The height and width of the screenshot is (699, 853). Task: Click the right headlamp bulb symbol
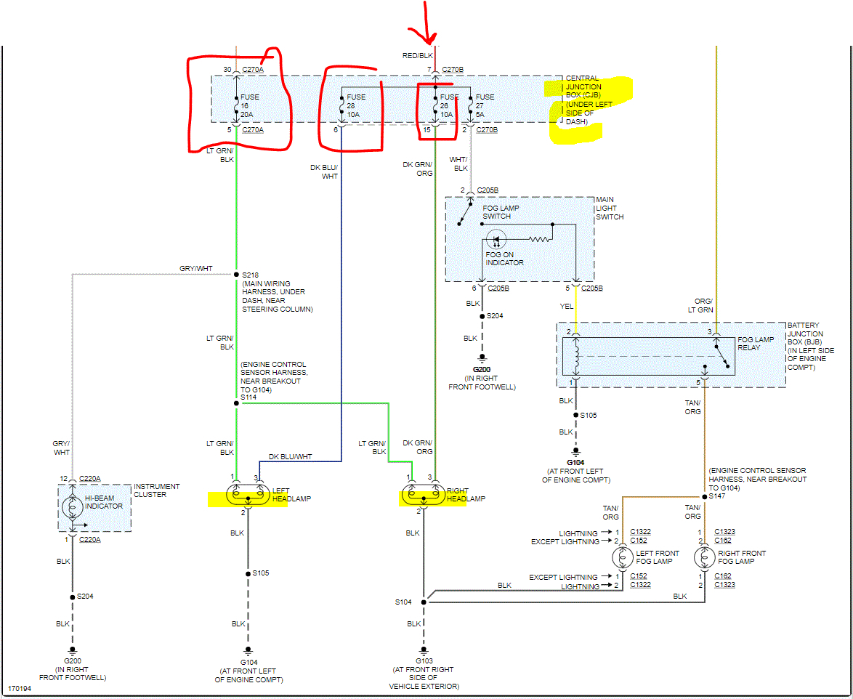pos(424,496)
